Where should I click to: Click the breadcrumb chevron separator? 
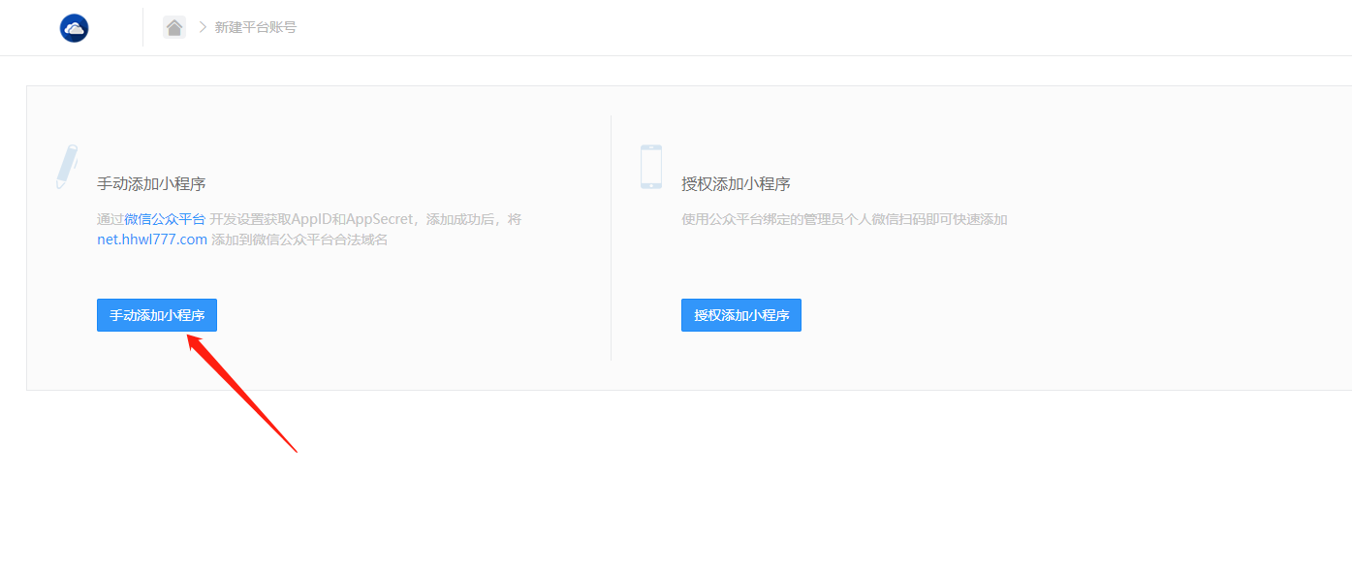204,27
